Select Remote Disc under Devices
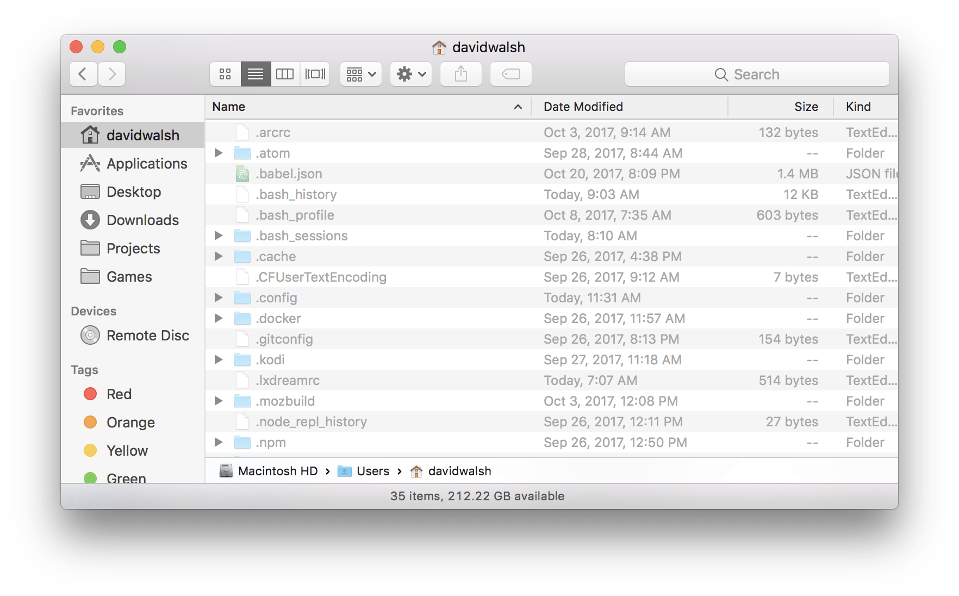The width and height of the screenshot is (959, 596). click(x=148, y=335)
